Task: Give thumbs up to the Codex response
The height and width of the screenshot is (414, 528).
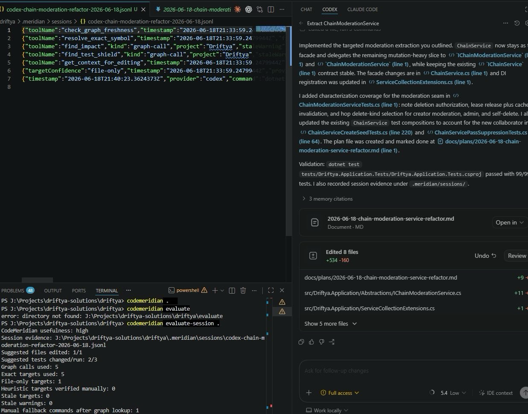Action: [x=311, y=342]
